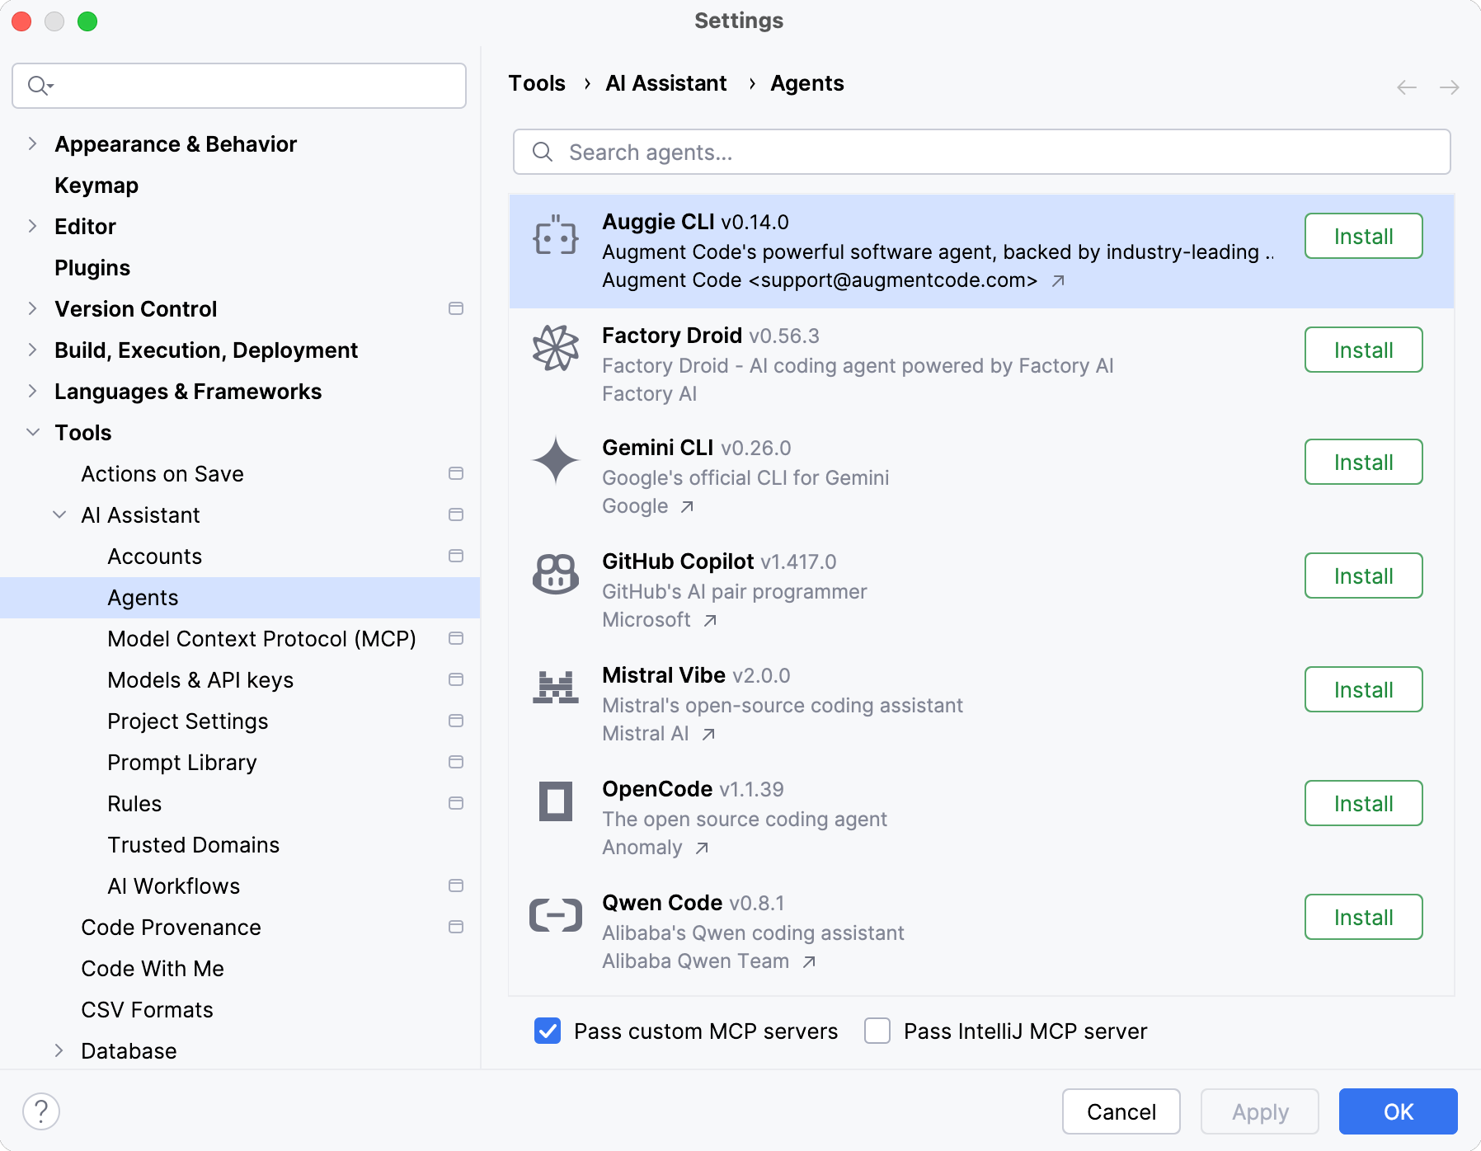This screenshot has height=1151, width=1481.
Task: Enable Pass IntelliJ MCP server
Action: pos(877,1031)
